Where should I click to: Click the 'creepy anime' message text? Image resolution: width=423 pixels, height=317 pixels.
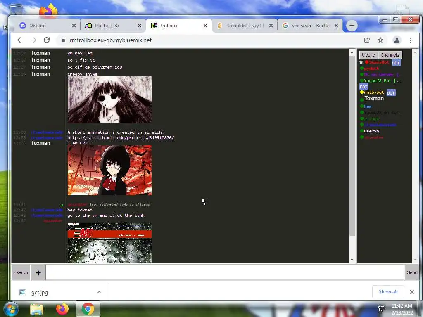82,74
